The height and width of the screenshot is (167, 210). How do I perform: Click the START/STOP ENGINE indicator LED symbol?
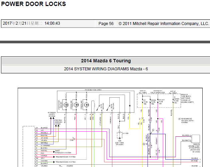click(66, 105)
